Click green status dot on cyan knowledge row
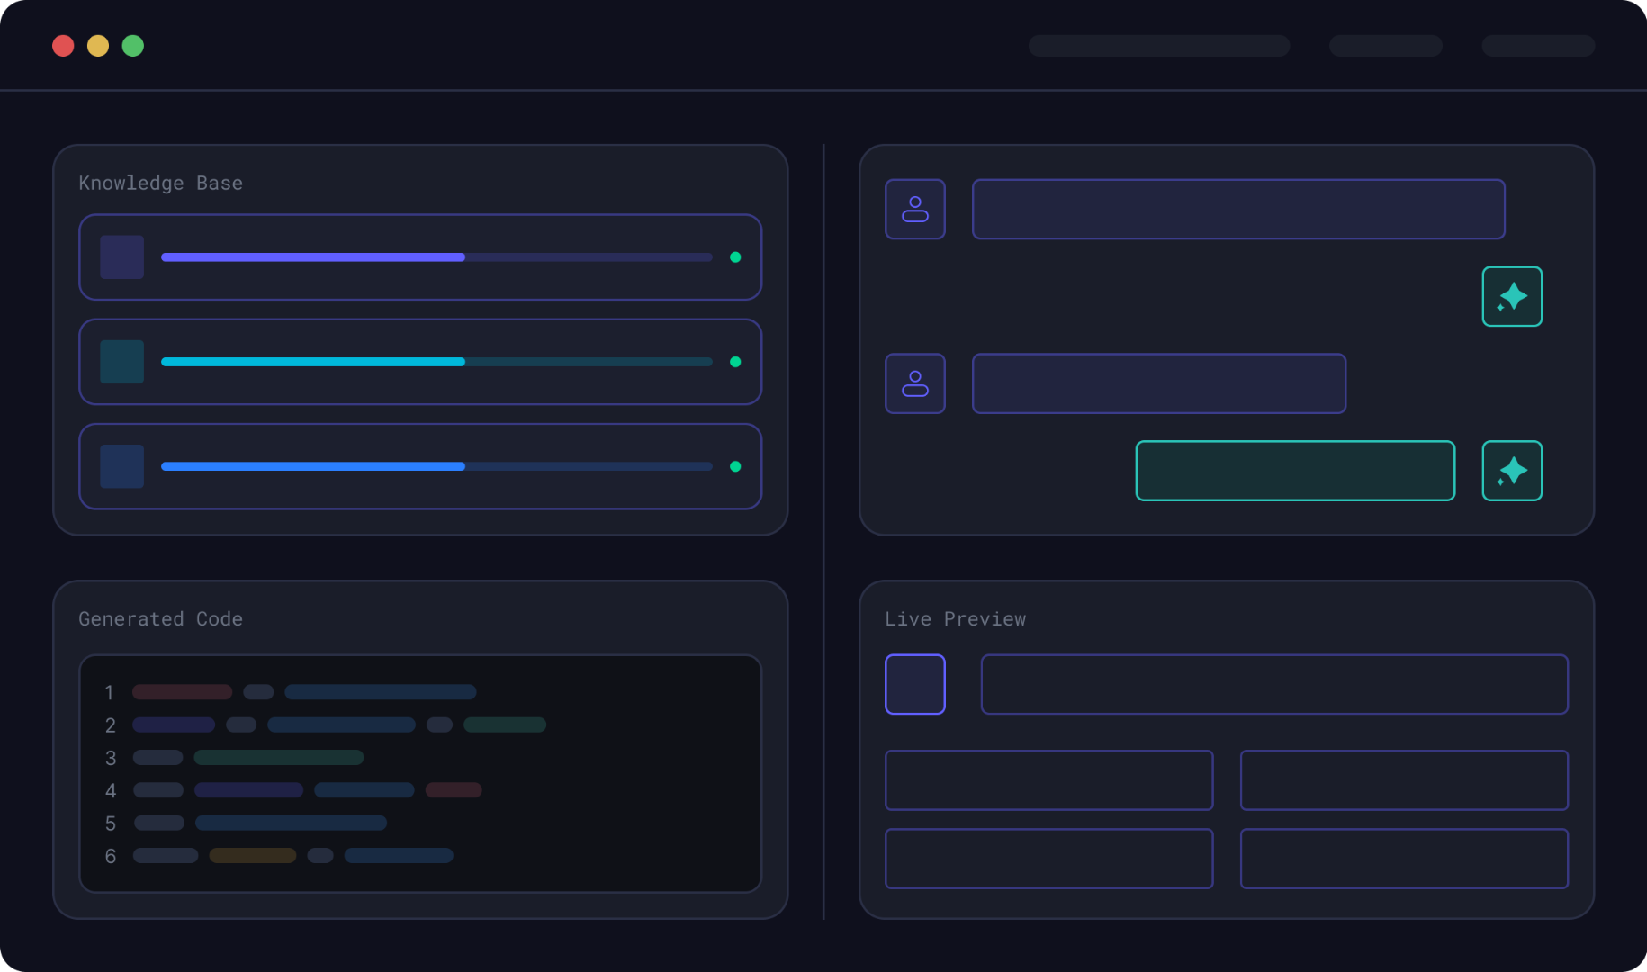This screenshot has height=972, width=1647. coord(735,362)
